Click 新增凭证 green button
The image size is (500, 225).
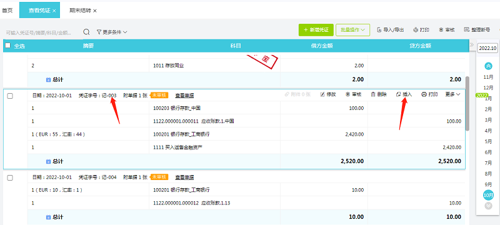(316, 29)
